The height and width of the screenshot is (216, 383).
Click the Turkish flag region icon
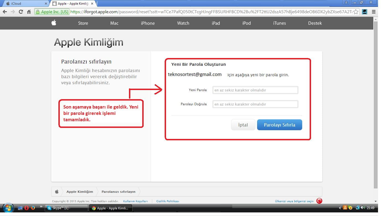pos(319,201)
